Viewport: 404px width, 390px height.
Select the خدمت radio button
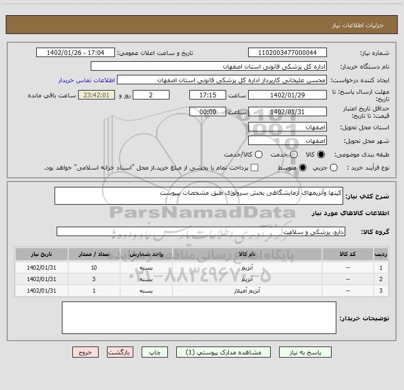294,154
